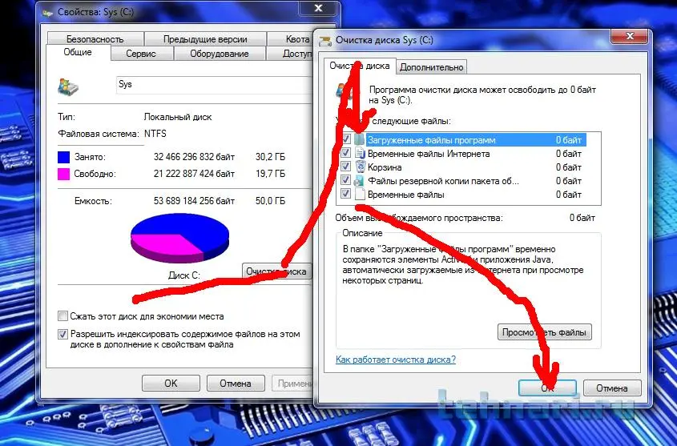The height and width of the screenshot is (446, 677).
Task: Click the Properties window title bar drive icon
Action: 47,13
